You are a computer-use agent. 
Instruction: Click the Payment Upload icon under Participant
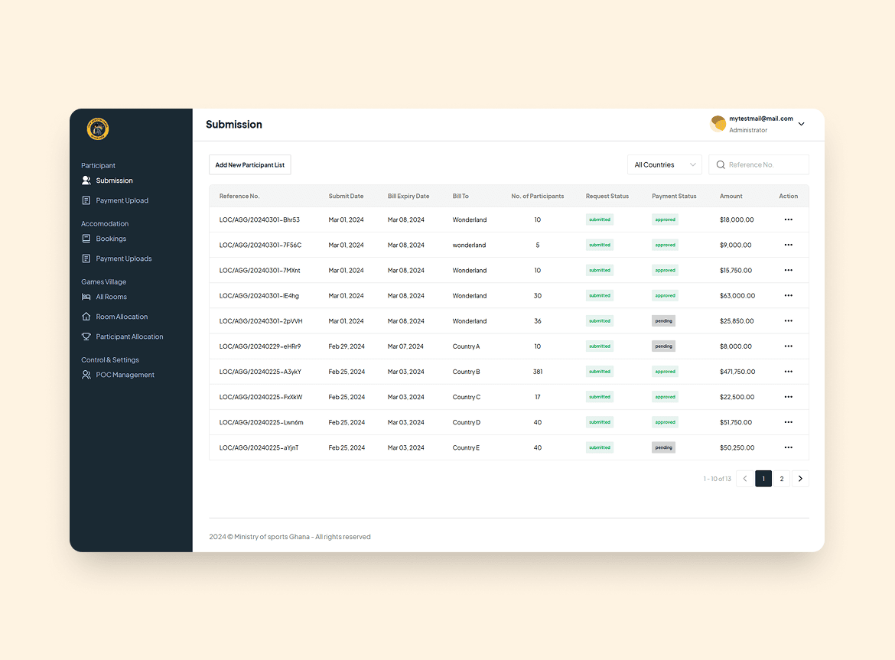coord(86,200)
